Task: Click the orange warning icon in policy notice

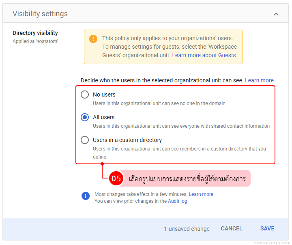Action: pyautogui.click(x=93, y=39)
